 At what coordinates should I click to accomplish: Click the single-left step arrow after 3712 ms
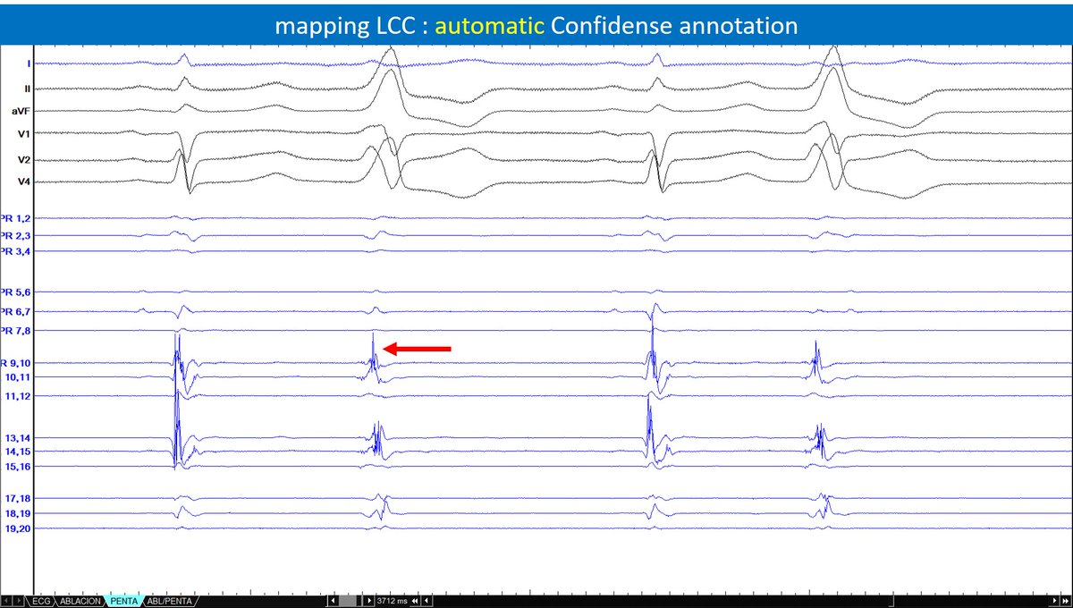pos(427,601)
